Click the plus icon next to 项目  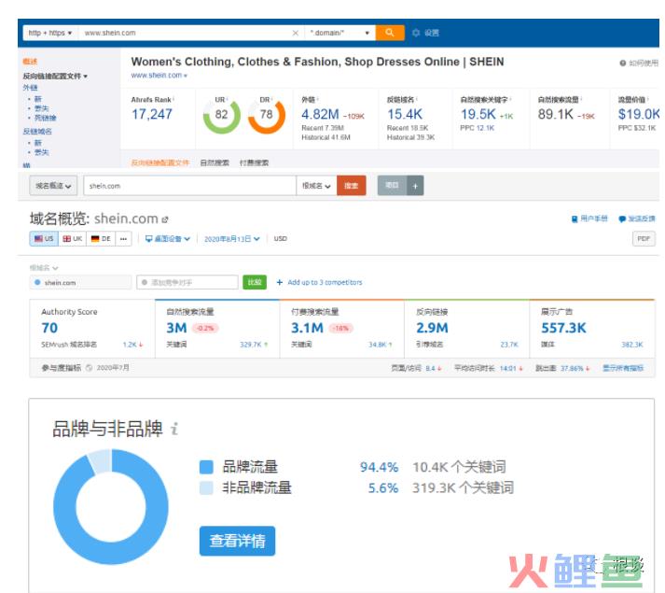click(x=415, y=186)
